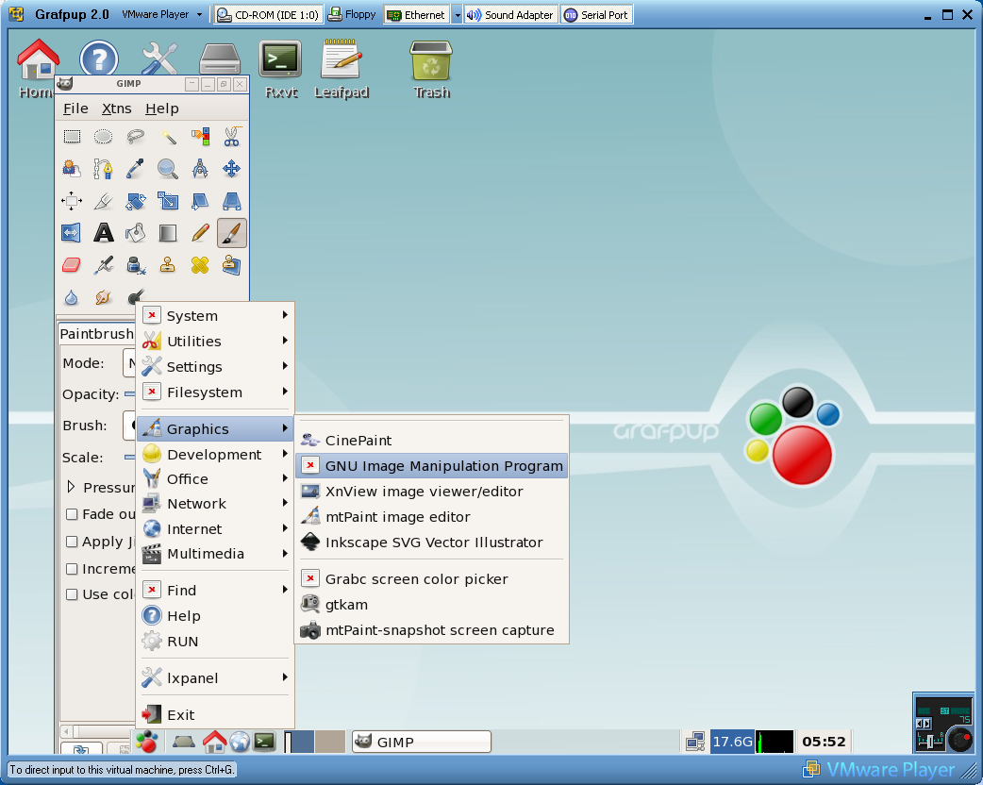Open the Trash desktop icon
The width and height of the screenshot is (983, 785).
tap(431, 69)
